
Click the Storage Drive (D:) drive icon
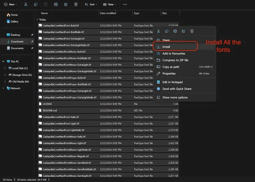pyautogui.click(x=10, y=75)
